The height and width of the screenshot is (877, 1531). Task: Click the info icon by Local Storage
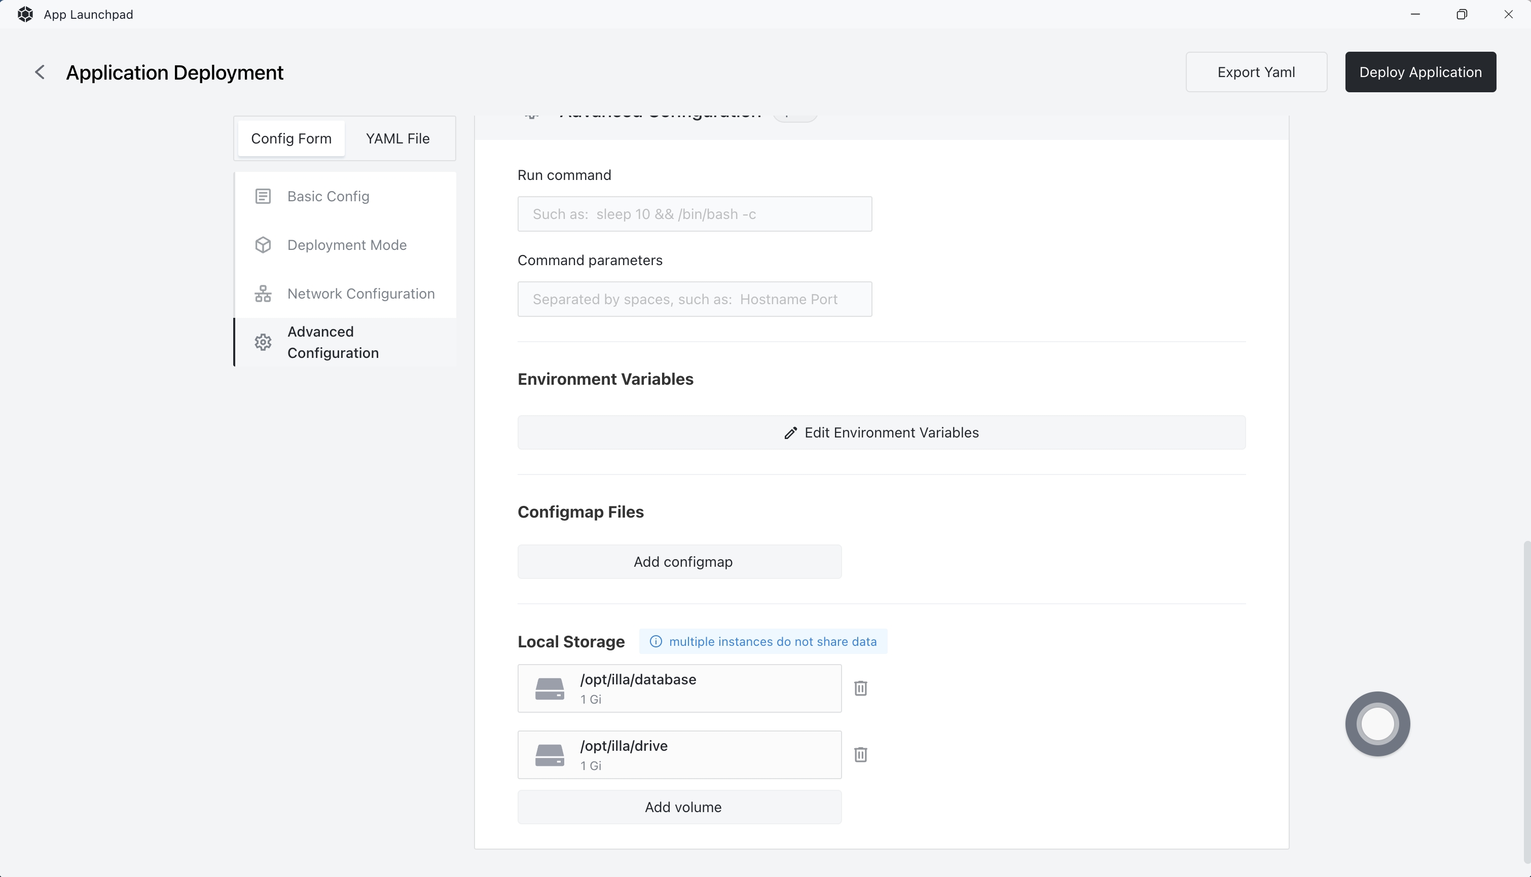(656, 641)
